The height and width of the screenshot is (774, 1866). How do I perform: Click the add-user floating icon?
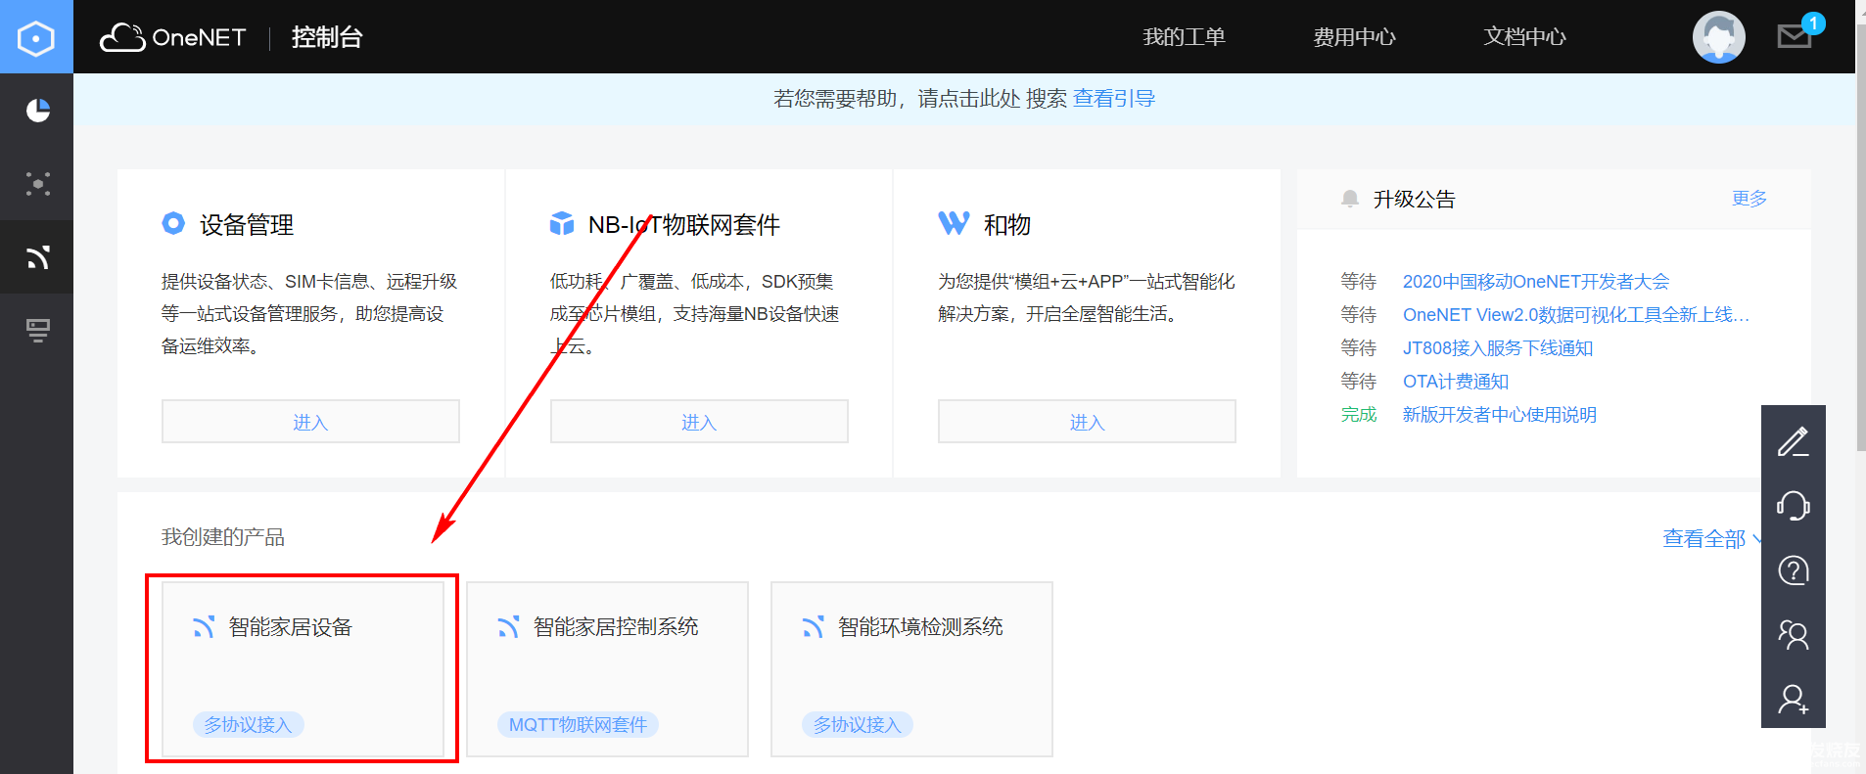point(1793,699)
